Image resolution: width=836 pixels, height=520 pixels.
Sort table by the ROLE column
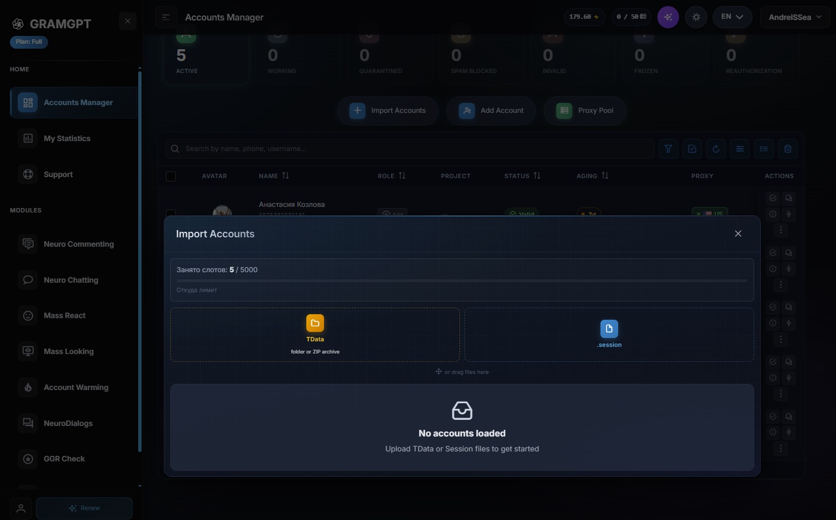[391, 176]
